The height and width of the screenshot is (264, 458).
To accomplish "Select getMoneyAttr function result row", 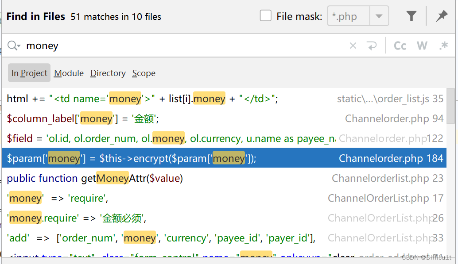I will pos(224,178).
